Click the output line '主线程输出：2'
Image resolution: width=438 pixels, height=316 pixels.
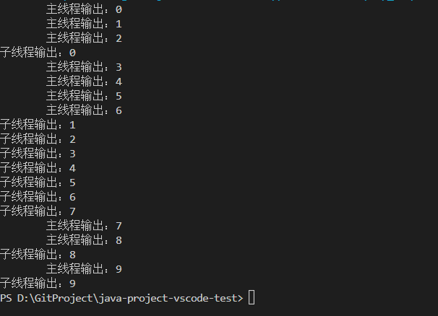click(x=84, y=38)
